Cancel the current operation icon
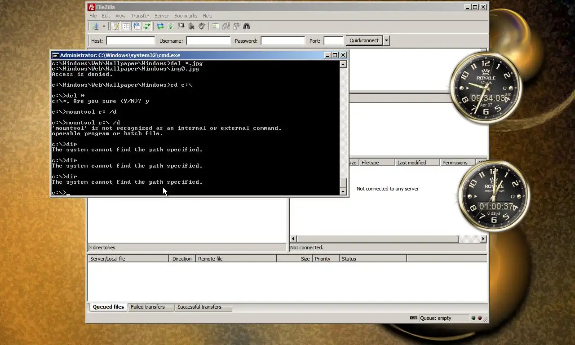575x345 pixels. tap(181, 27)
